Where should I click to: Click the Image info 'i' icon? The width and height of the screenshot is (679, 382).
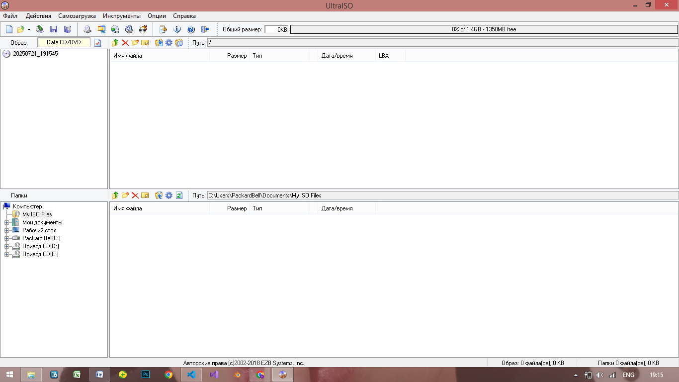[x=176, y=29]
